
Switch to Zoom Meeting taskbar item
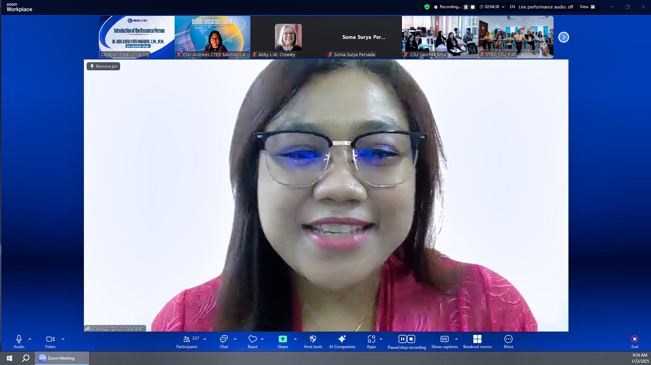(x=62, y=358)
